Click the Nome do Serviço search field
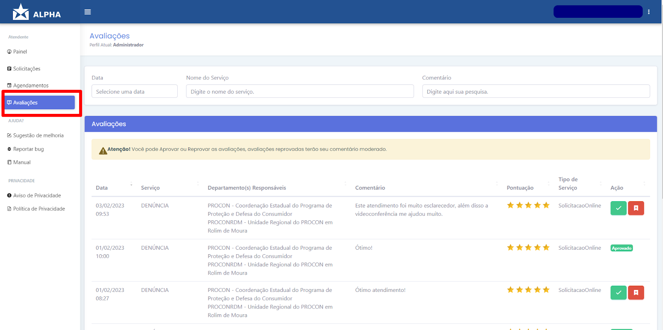Viewport: 663px width, 330px height. click(x=300, y=92)
